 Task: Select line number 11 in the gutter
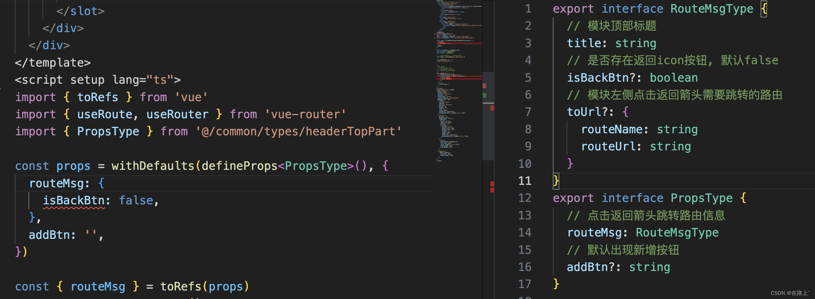coord(525,181)
